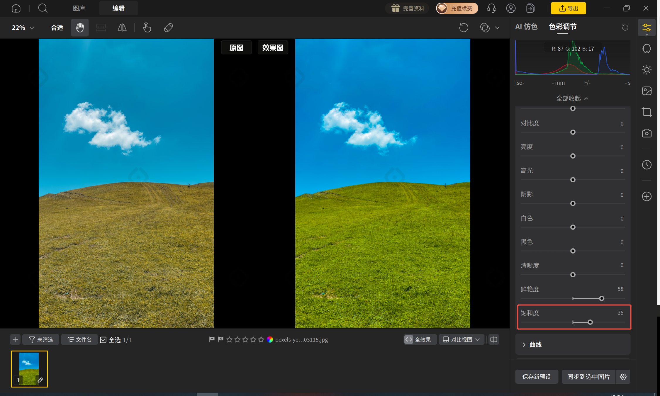Select the photo thumbnail in filmstrip
The image size is (660, 396).
[x=29, y=369]
